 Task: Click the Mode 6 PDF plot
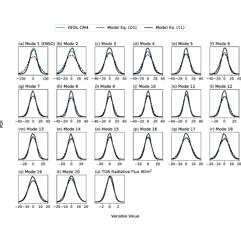(225, 61)
